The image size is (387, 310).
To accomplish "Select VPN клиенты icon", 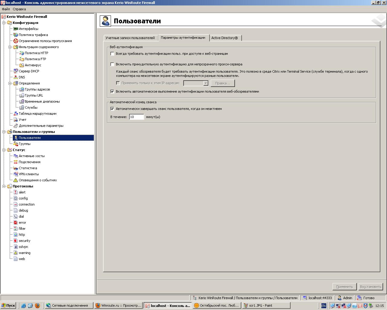I will click(16, 174).
